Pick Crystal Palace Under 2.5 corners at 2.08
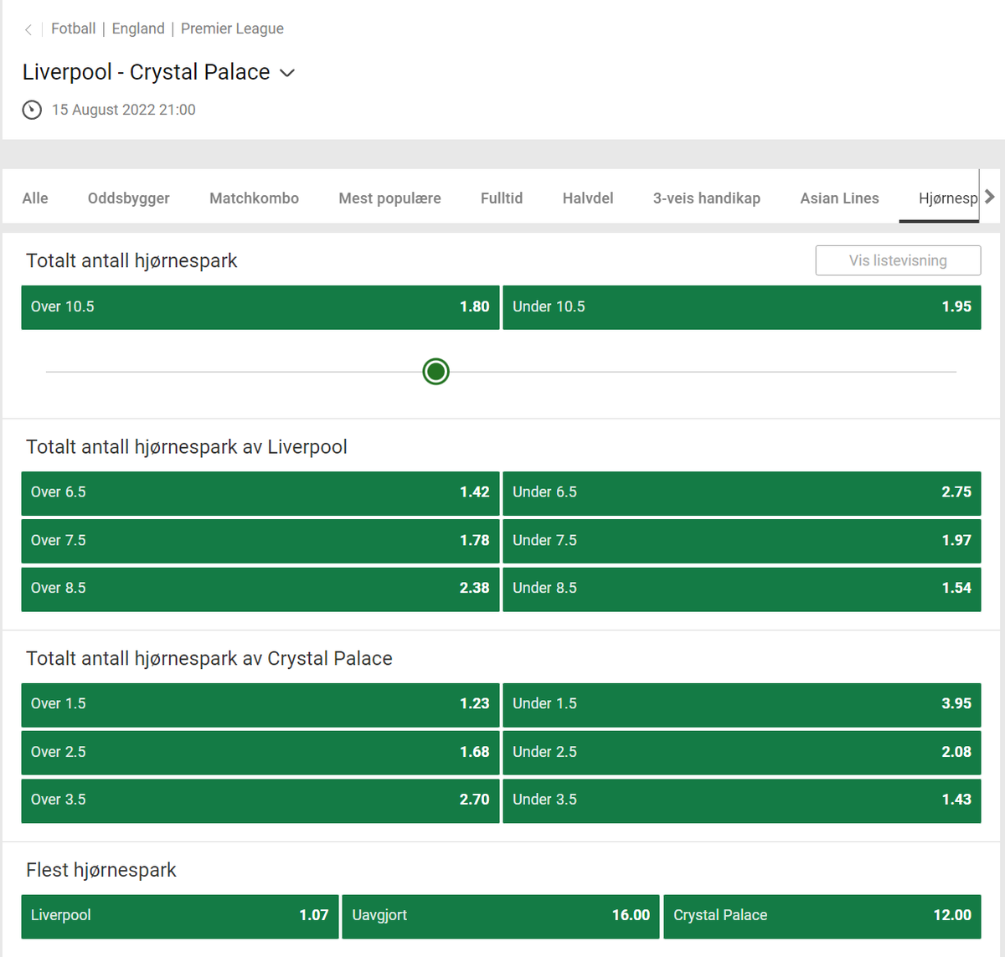The image size is (1005, 957). [742, 753]
